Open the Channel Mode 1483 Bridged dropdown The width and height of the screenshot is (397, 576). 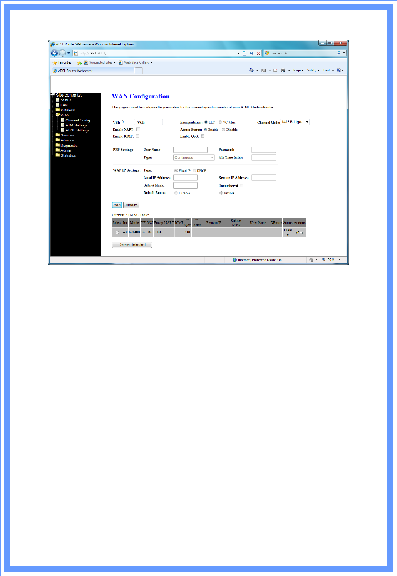tap(295, 122)
